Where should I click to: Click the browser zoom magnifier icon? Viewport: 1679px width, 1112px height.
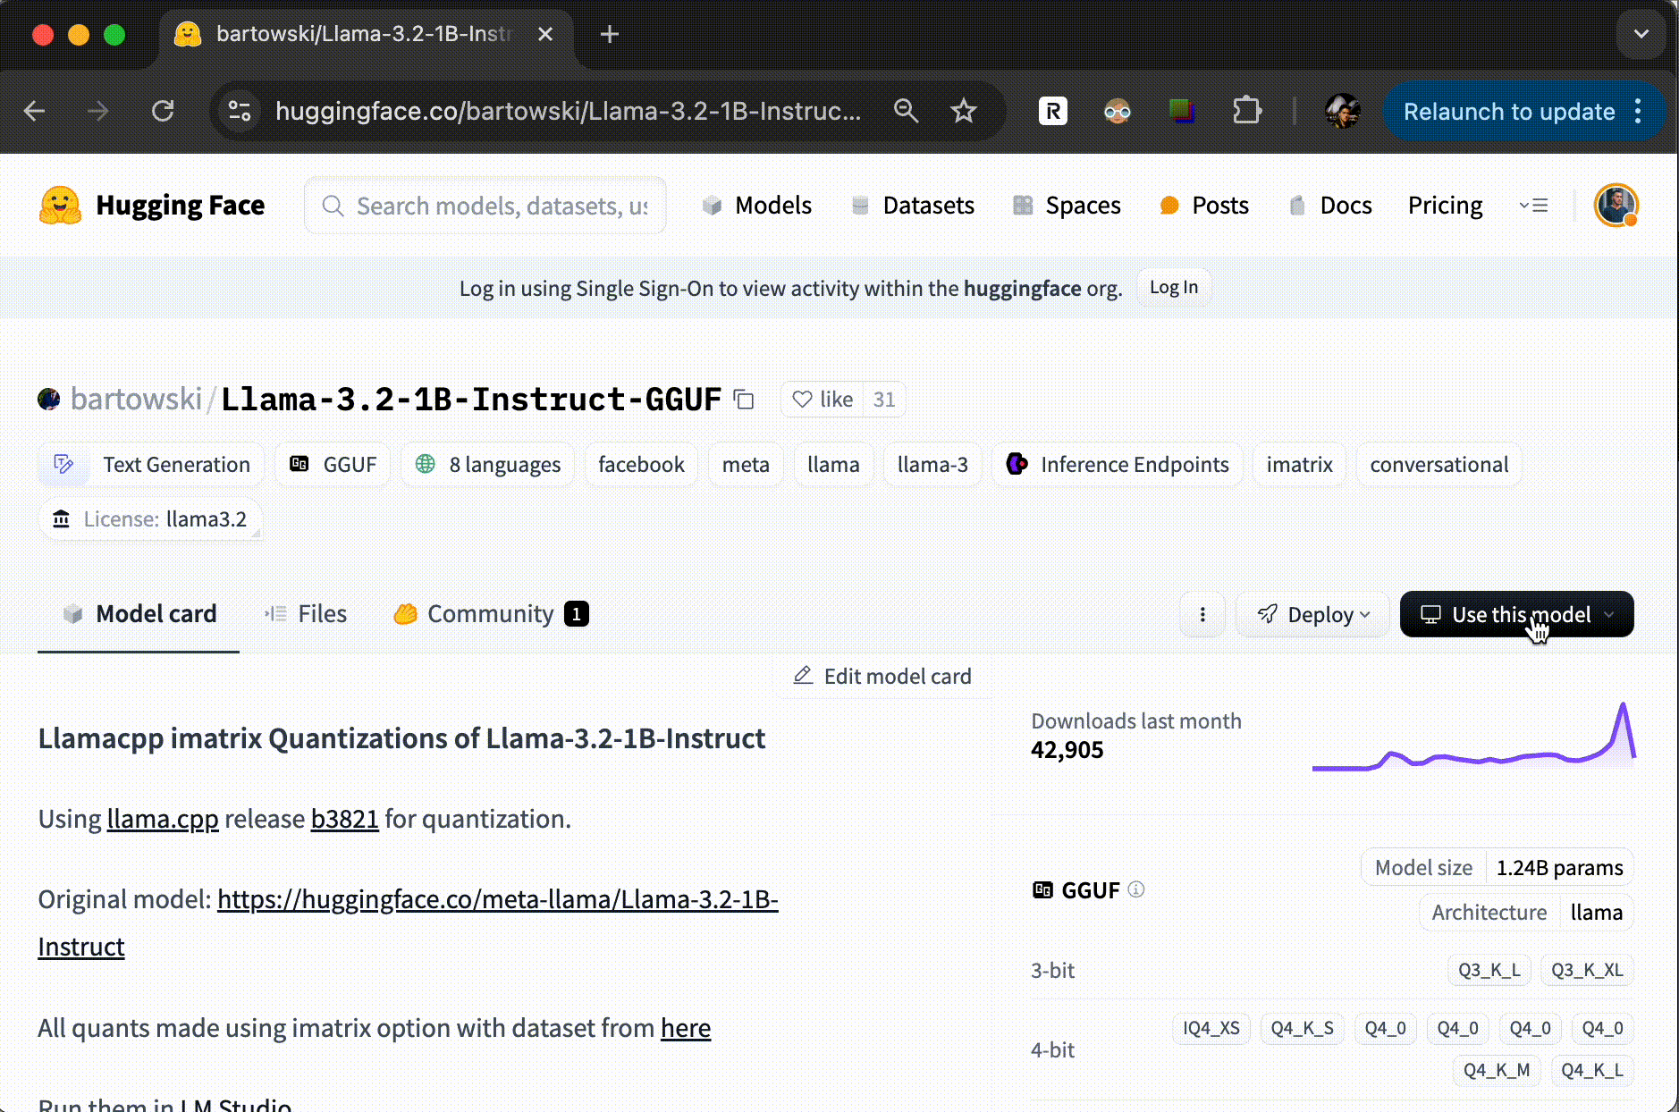coord(906,111)
